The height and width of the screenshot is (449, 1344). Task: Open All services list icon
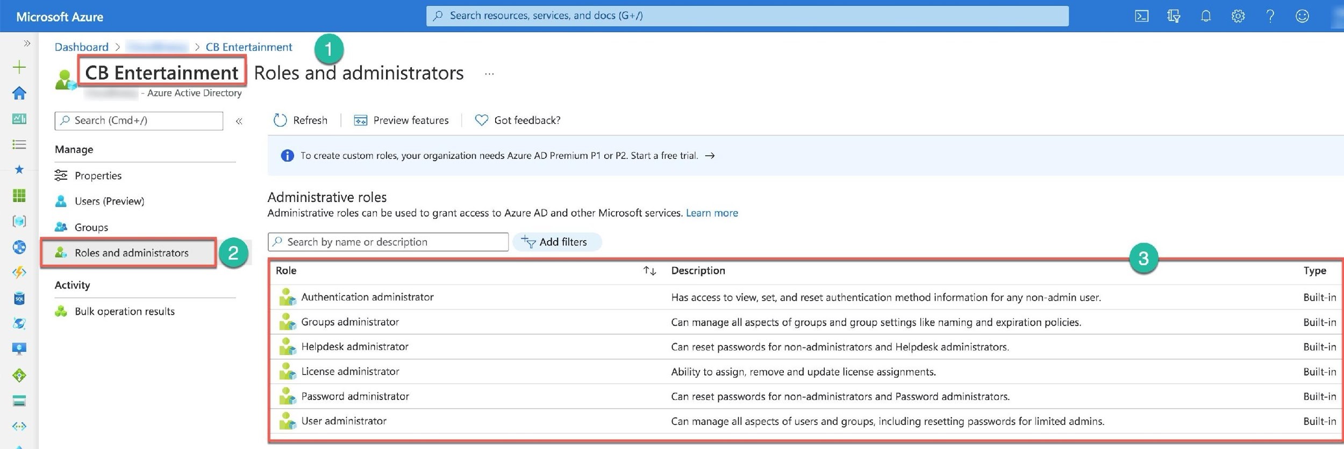point(19,144)
